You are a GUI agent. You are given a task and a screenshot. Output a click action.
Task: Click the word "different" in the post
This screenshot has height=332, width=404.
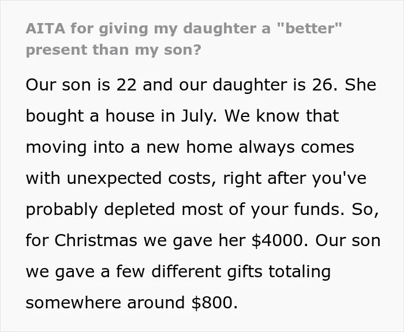coord(186,272)
